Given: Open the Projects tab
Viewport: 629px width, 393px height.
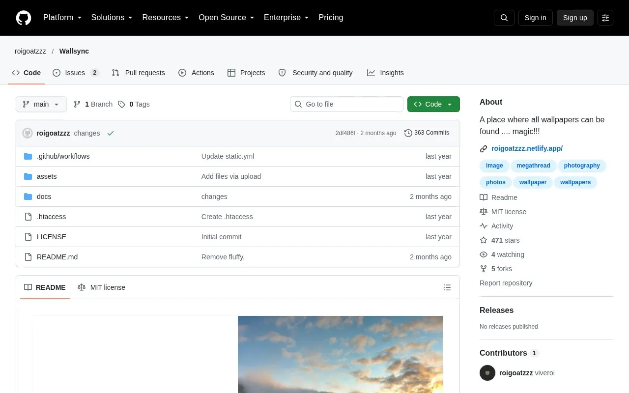Looking at the screenshot, I should 246,73.
